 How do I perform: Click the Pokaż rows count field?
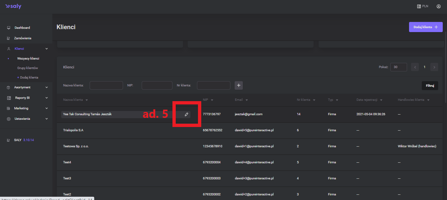pyautogui.click(x=398, y=67)
